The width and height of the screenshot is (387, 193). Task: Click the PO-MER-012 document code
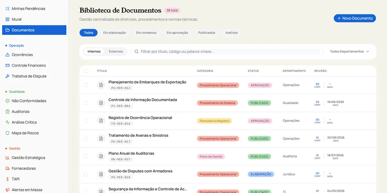(121, 88)
